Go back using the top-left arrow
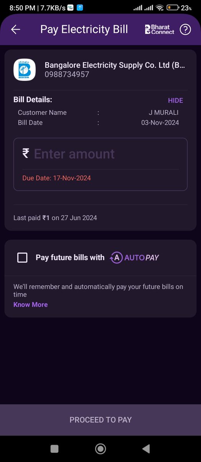Image resolution: width=201 pixels, height=462 pixels. [x=15, y=30]
